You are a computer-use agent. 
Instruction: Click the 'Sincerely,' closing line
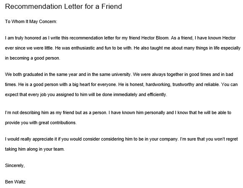[x=15, y=165]
